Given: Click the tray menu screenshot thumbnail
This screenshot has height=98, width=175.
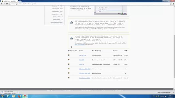Looking at the screenshot, I should point(110,10).
